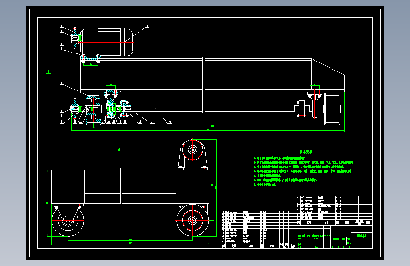The width and height of the screenshot is (410, 266).
Task: Click the motor mounting plate with bolts
Action: coord(91,59)
